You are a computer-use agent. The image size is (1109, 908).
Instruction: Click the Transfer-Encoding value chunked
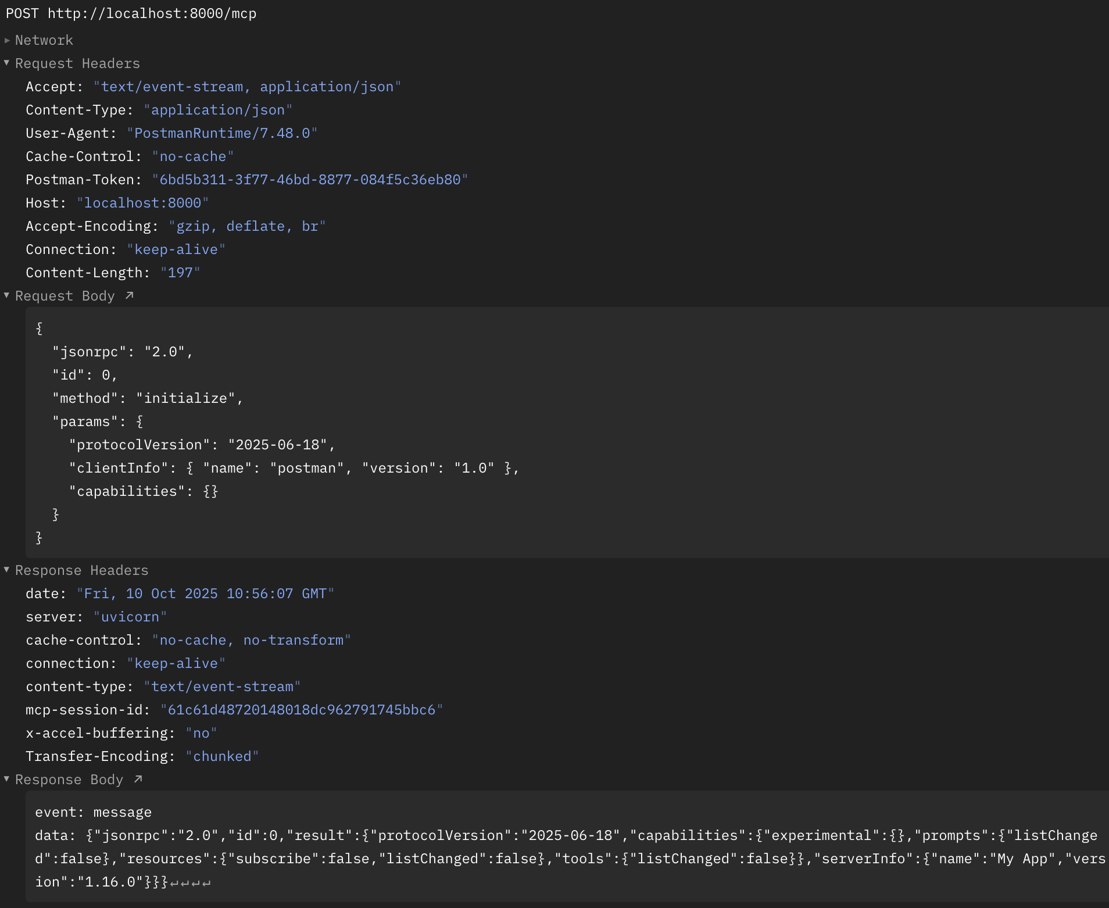coord(223,756)
